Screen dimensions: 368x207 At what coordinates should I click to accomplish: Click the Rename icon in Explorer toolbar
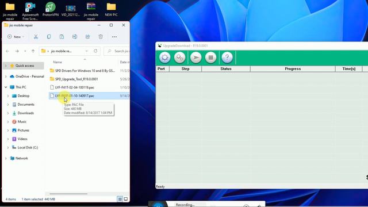click(x=75, y=37)
